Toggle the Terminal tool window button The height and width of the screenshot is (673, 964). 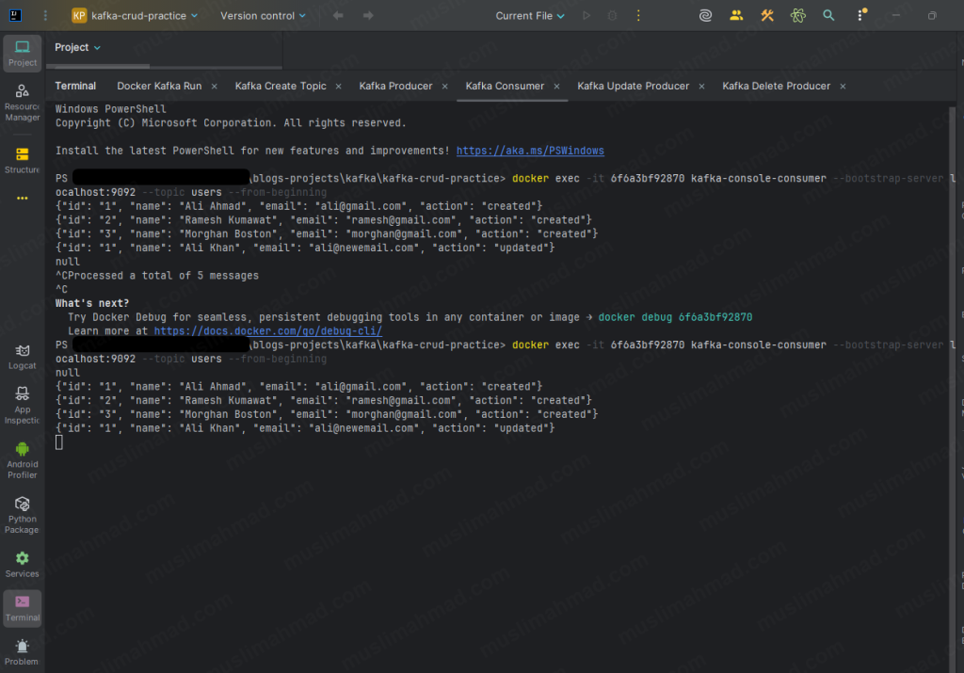click(23, 608)
